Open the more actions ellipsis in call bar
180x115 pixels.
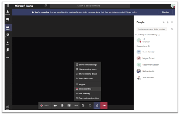point(76,105)
